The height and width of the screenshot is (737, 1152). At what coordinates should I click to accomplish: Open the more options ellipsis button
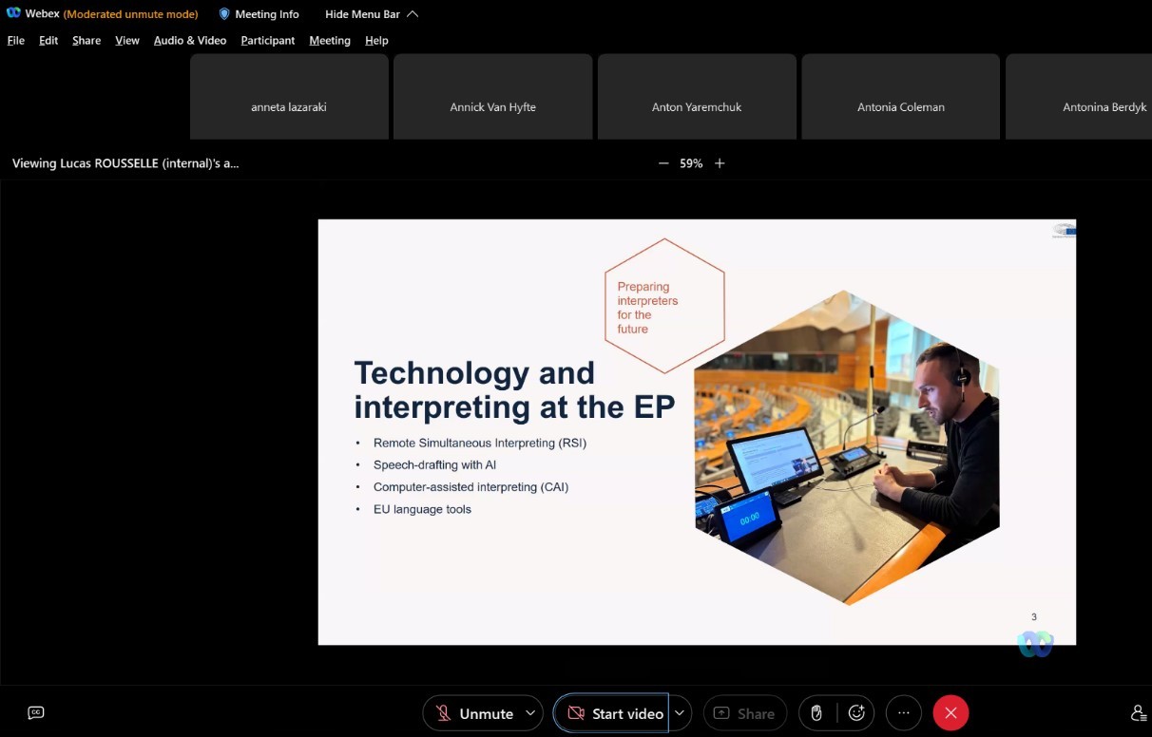(903, 713)
